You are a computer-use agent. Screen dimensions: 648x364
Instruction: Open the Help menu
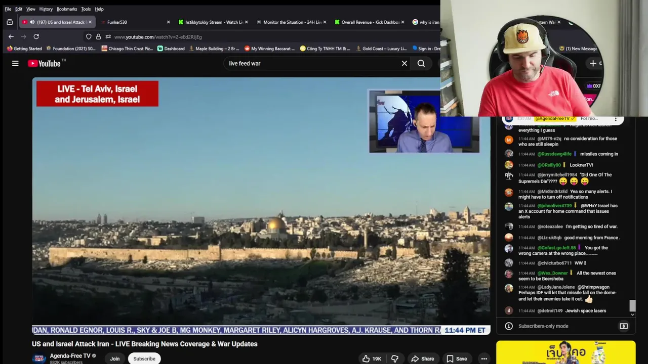(x=99, y=9)
